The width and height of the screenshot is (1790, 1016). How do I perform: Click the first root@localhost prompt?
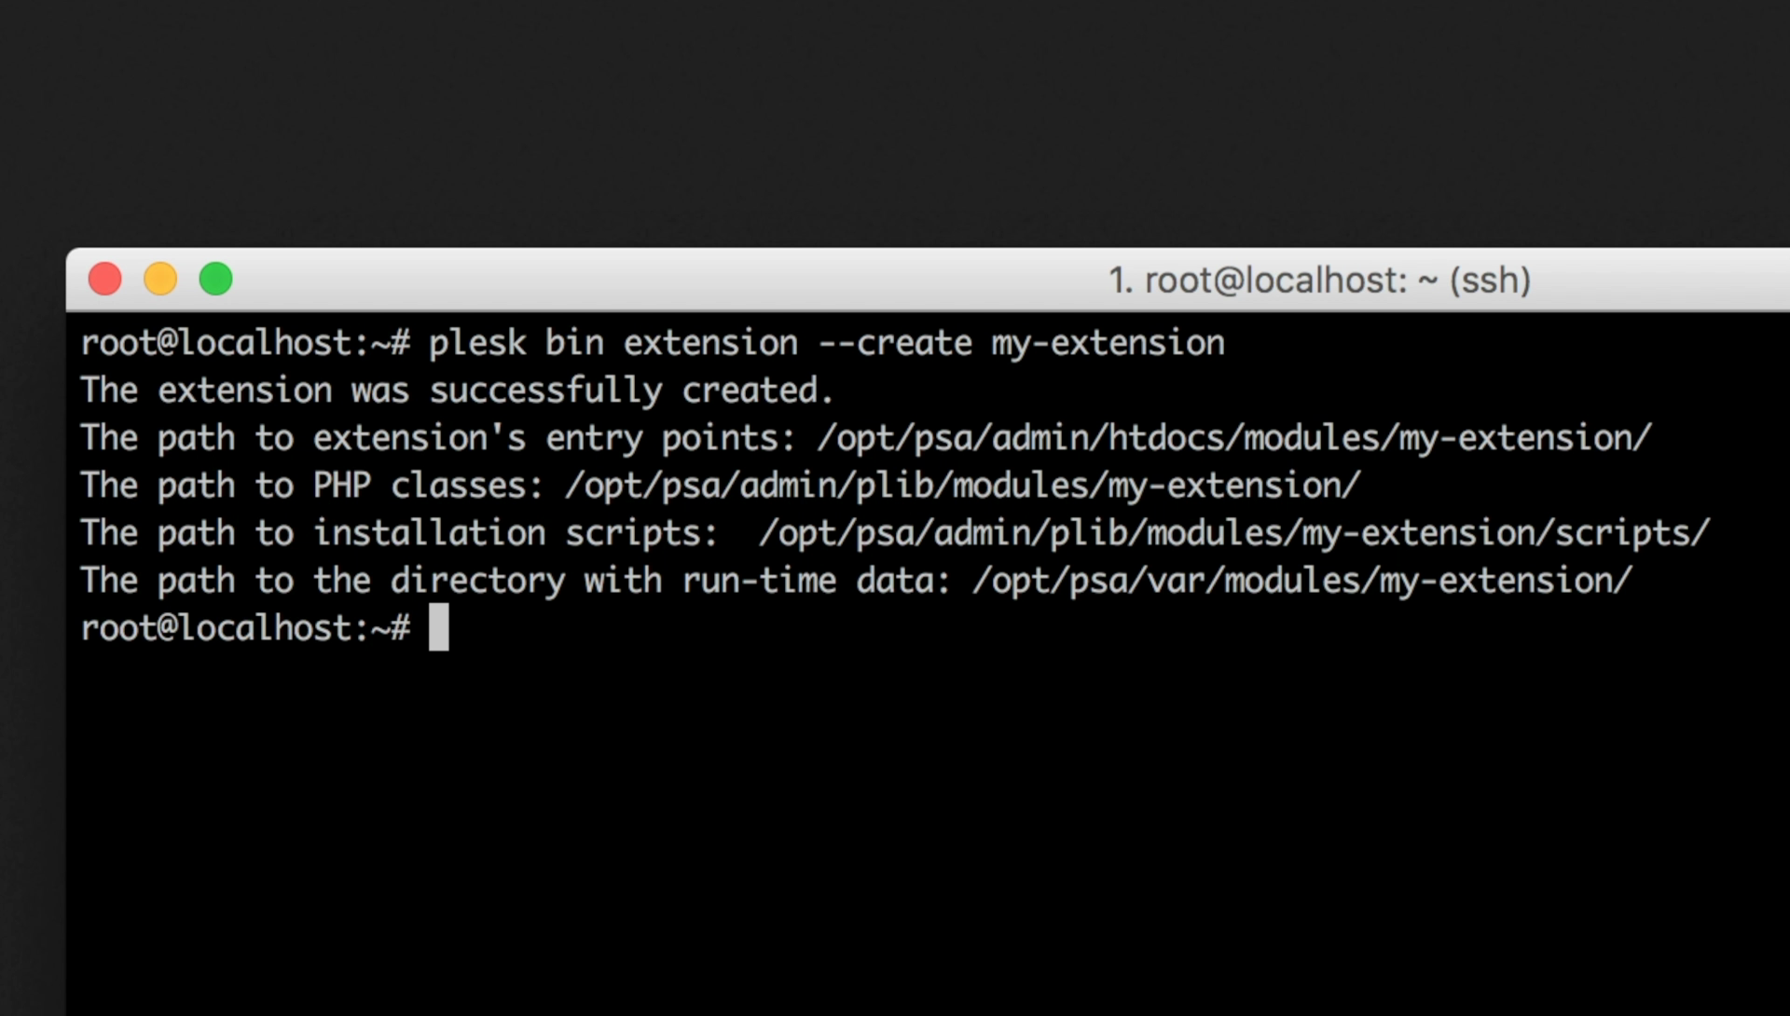click(247, 342)
